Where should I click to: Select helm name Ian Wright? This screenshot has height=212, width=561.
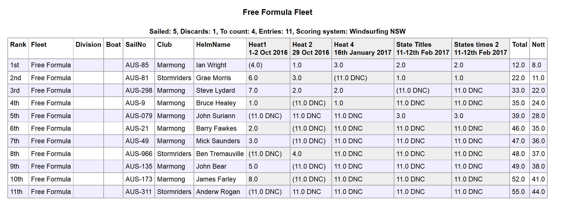pyautogui.click(x=211, y=65)
